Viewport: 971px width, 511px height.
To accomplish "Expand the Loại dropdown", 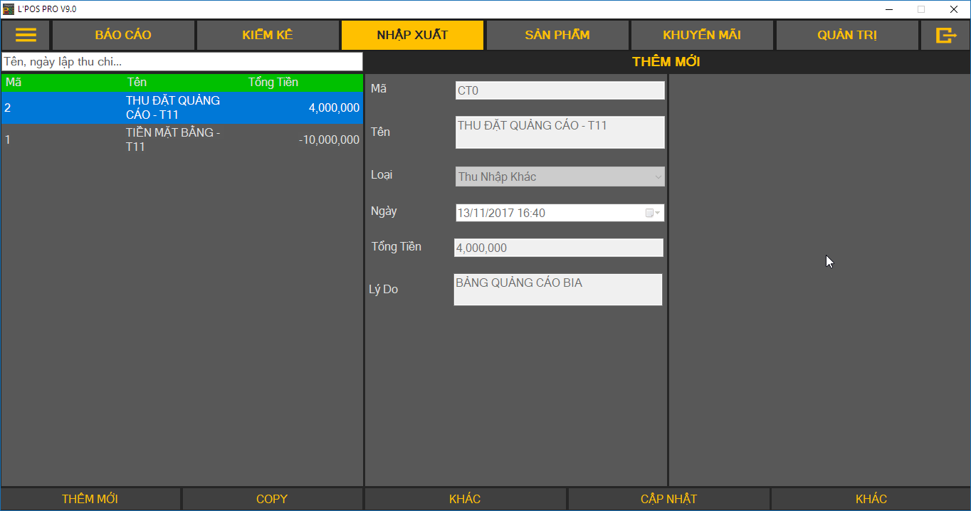I will pyautogui.click(x=657, y=177).
